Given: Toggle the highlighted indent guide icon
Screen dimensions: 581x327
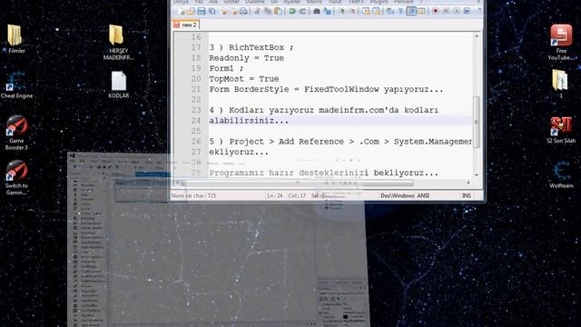Looking at the screenshot, I should pyautogui.click(x=411, y=11).
